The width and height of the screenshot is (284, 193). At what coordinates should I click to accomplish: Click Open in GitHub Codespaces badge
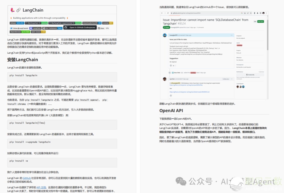point(80,28)
